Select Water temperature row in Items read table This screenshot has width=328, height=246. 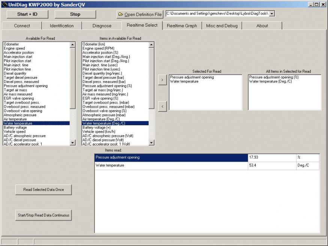coord(171,165)
